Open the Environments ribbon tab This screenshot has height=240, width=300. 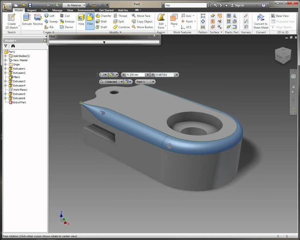point(86,10)
